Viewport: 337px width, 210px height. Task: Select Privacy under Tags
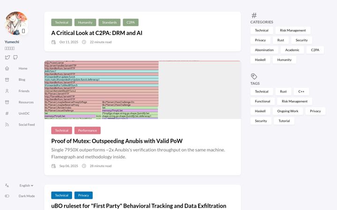tap(315, 111)
